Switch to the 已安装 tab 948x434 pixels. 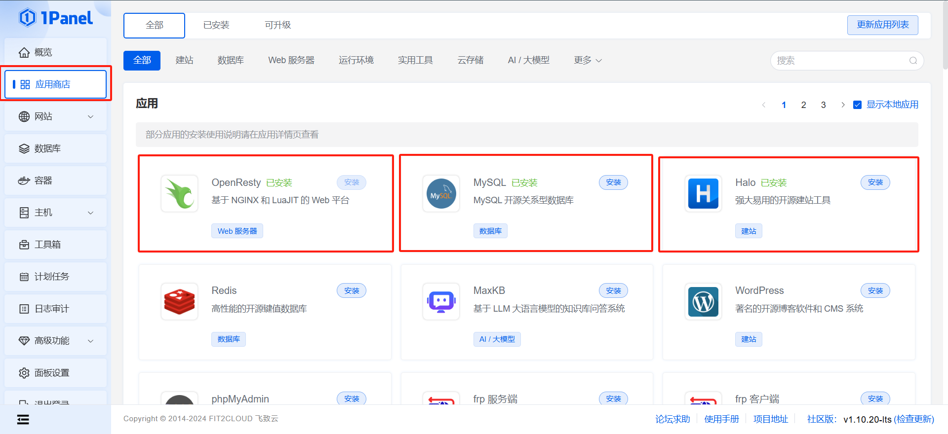pos(216,25)
